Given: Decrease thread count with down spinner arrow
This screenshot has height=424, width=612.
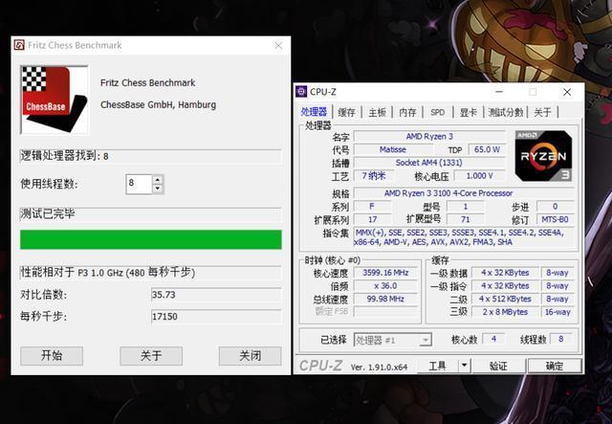Looking at the screenshot, I should click(157, 189).
